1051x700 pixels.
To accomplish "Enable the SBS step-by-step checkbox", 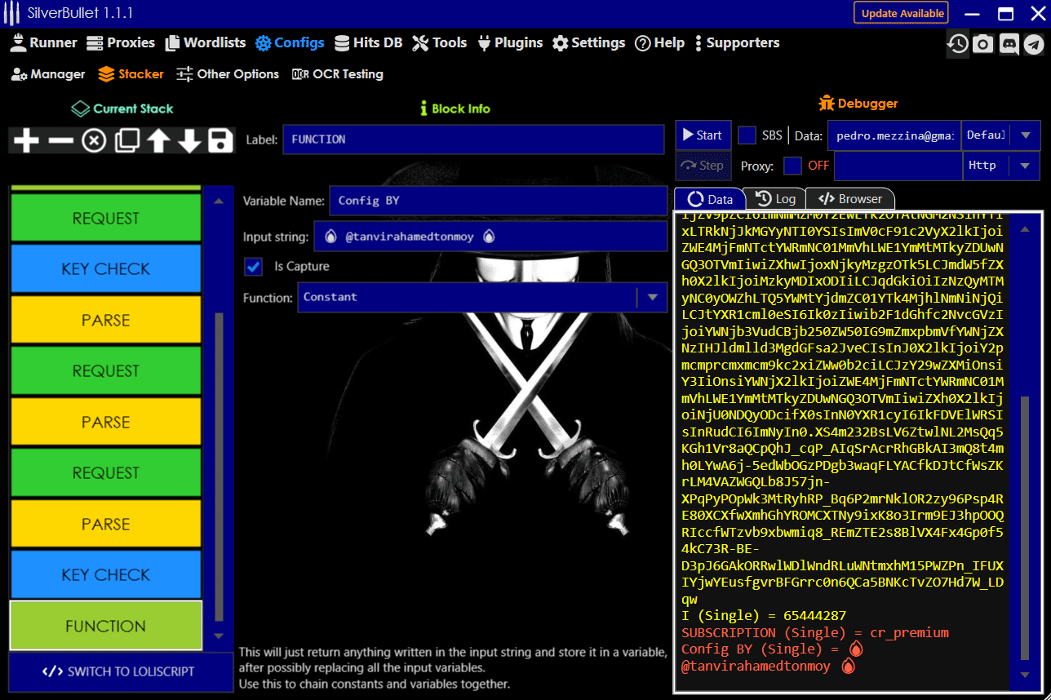I will pos(747,135).
